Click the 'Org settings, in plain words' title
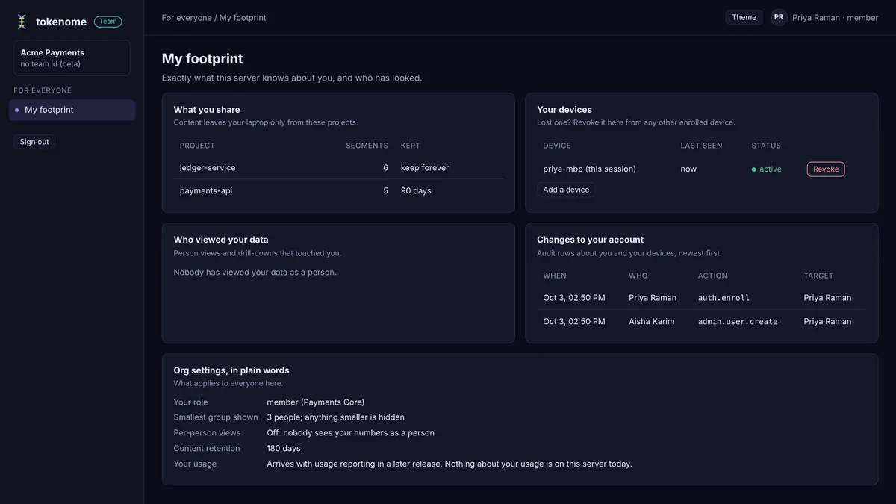896x504 pixels. coord(231,370)
